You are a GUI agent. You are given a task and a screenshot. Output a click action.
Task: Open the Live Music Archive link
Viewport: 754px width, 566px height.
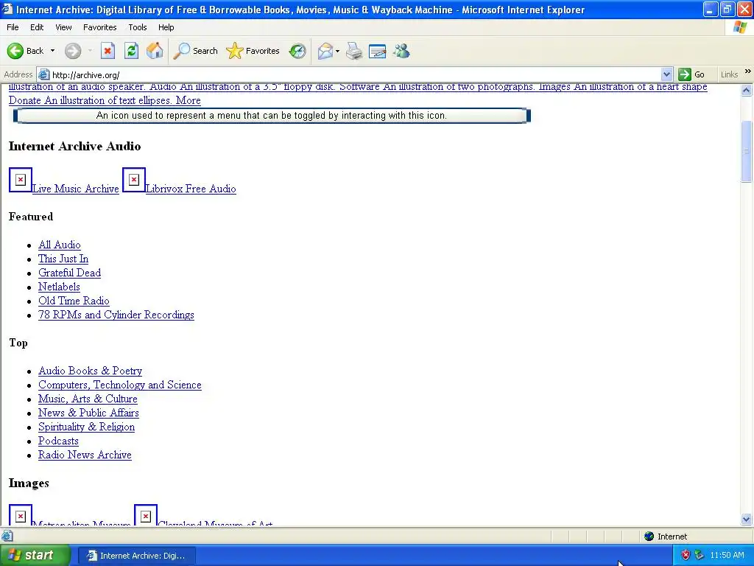(76, 189)
